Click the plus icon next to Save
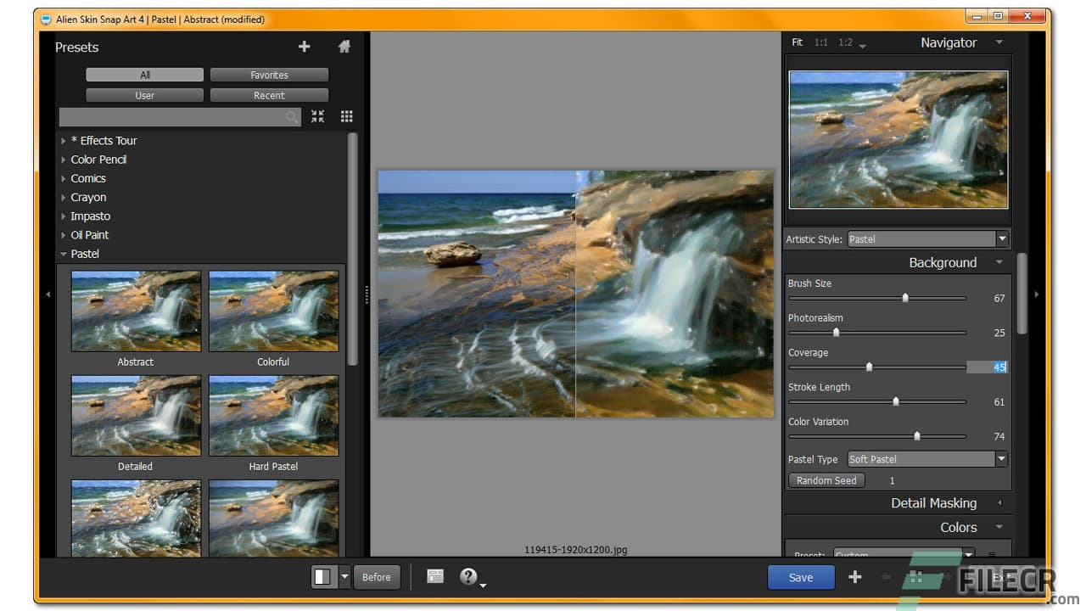1086x611 pixels. [x=855, y=577]
